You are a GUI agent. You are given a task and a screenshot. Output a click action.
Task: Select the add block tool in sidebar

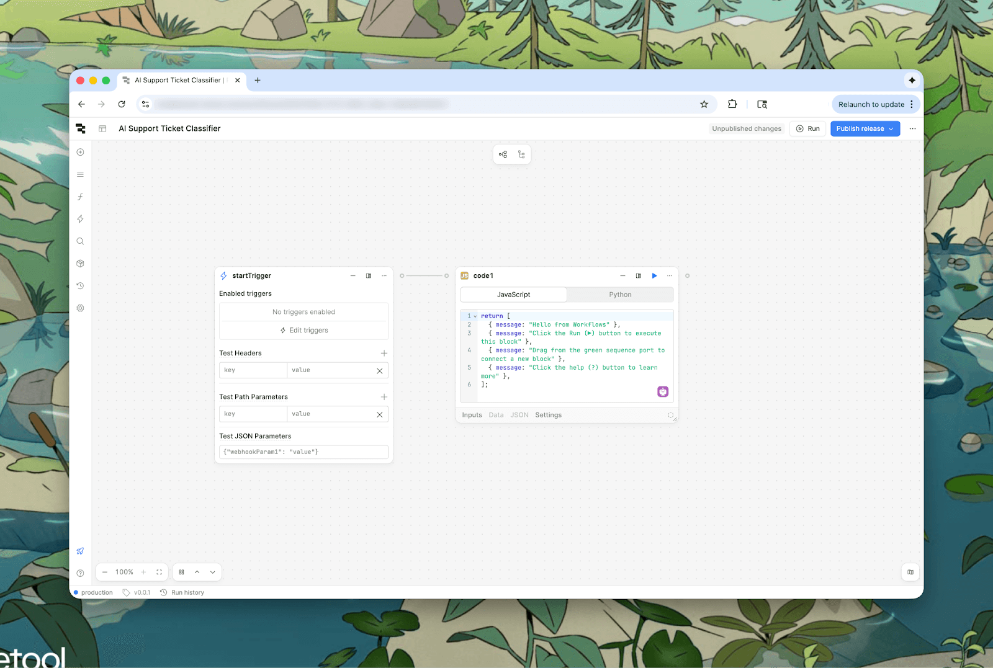80,151
